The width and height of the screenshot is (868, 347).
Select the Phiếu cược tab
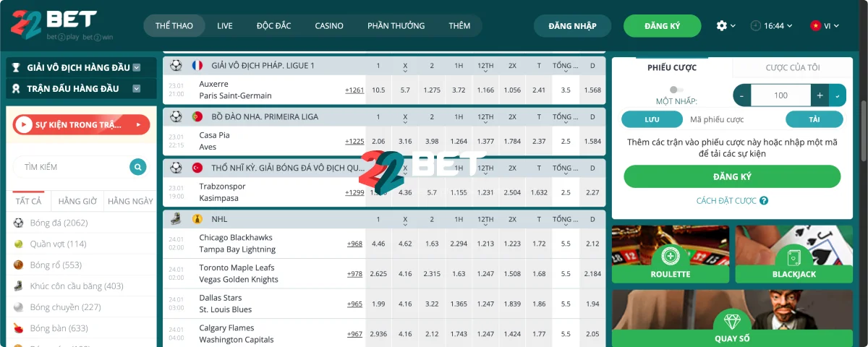[x=672, y=67]
